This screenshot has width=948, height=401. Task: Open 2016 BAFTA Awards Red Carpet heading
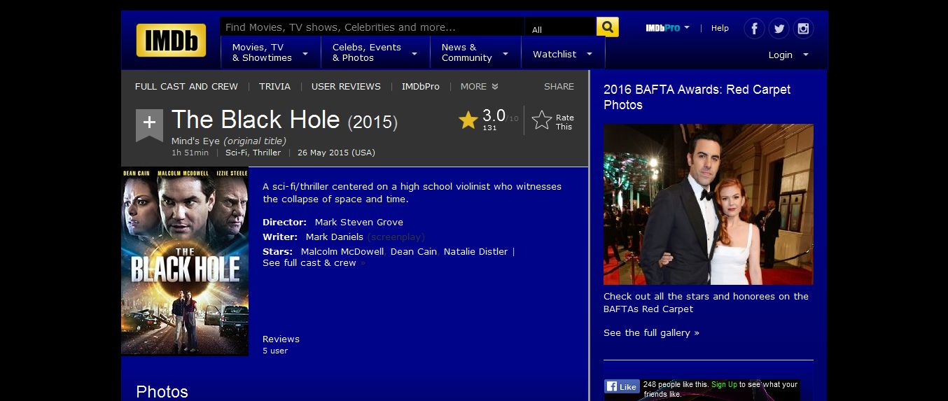[x=697, y=97]
